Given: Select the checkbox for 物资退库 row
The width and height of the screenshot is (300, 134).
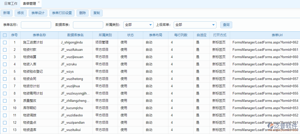Looking at the screenshot, I should (5, 130).
